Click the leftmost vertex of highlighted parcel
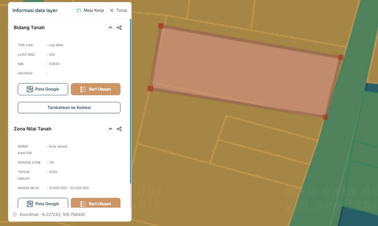Image resolution: width=378 pixels, height=226 pixels. point(150,88)
